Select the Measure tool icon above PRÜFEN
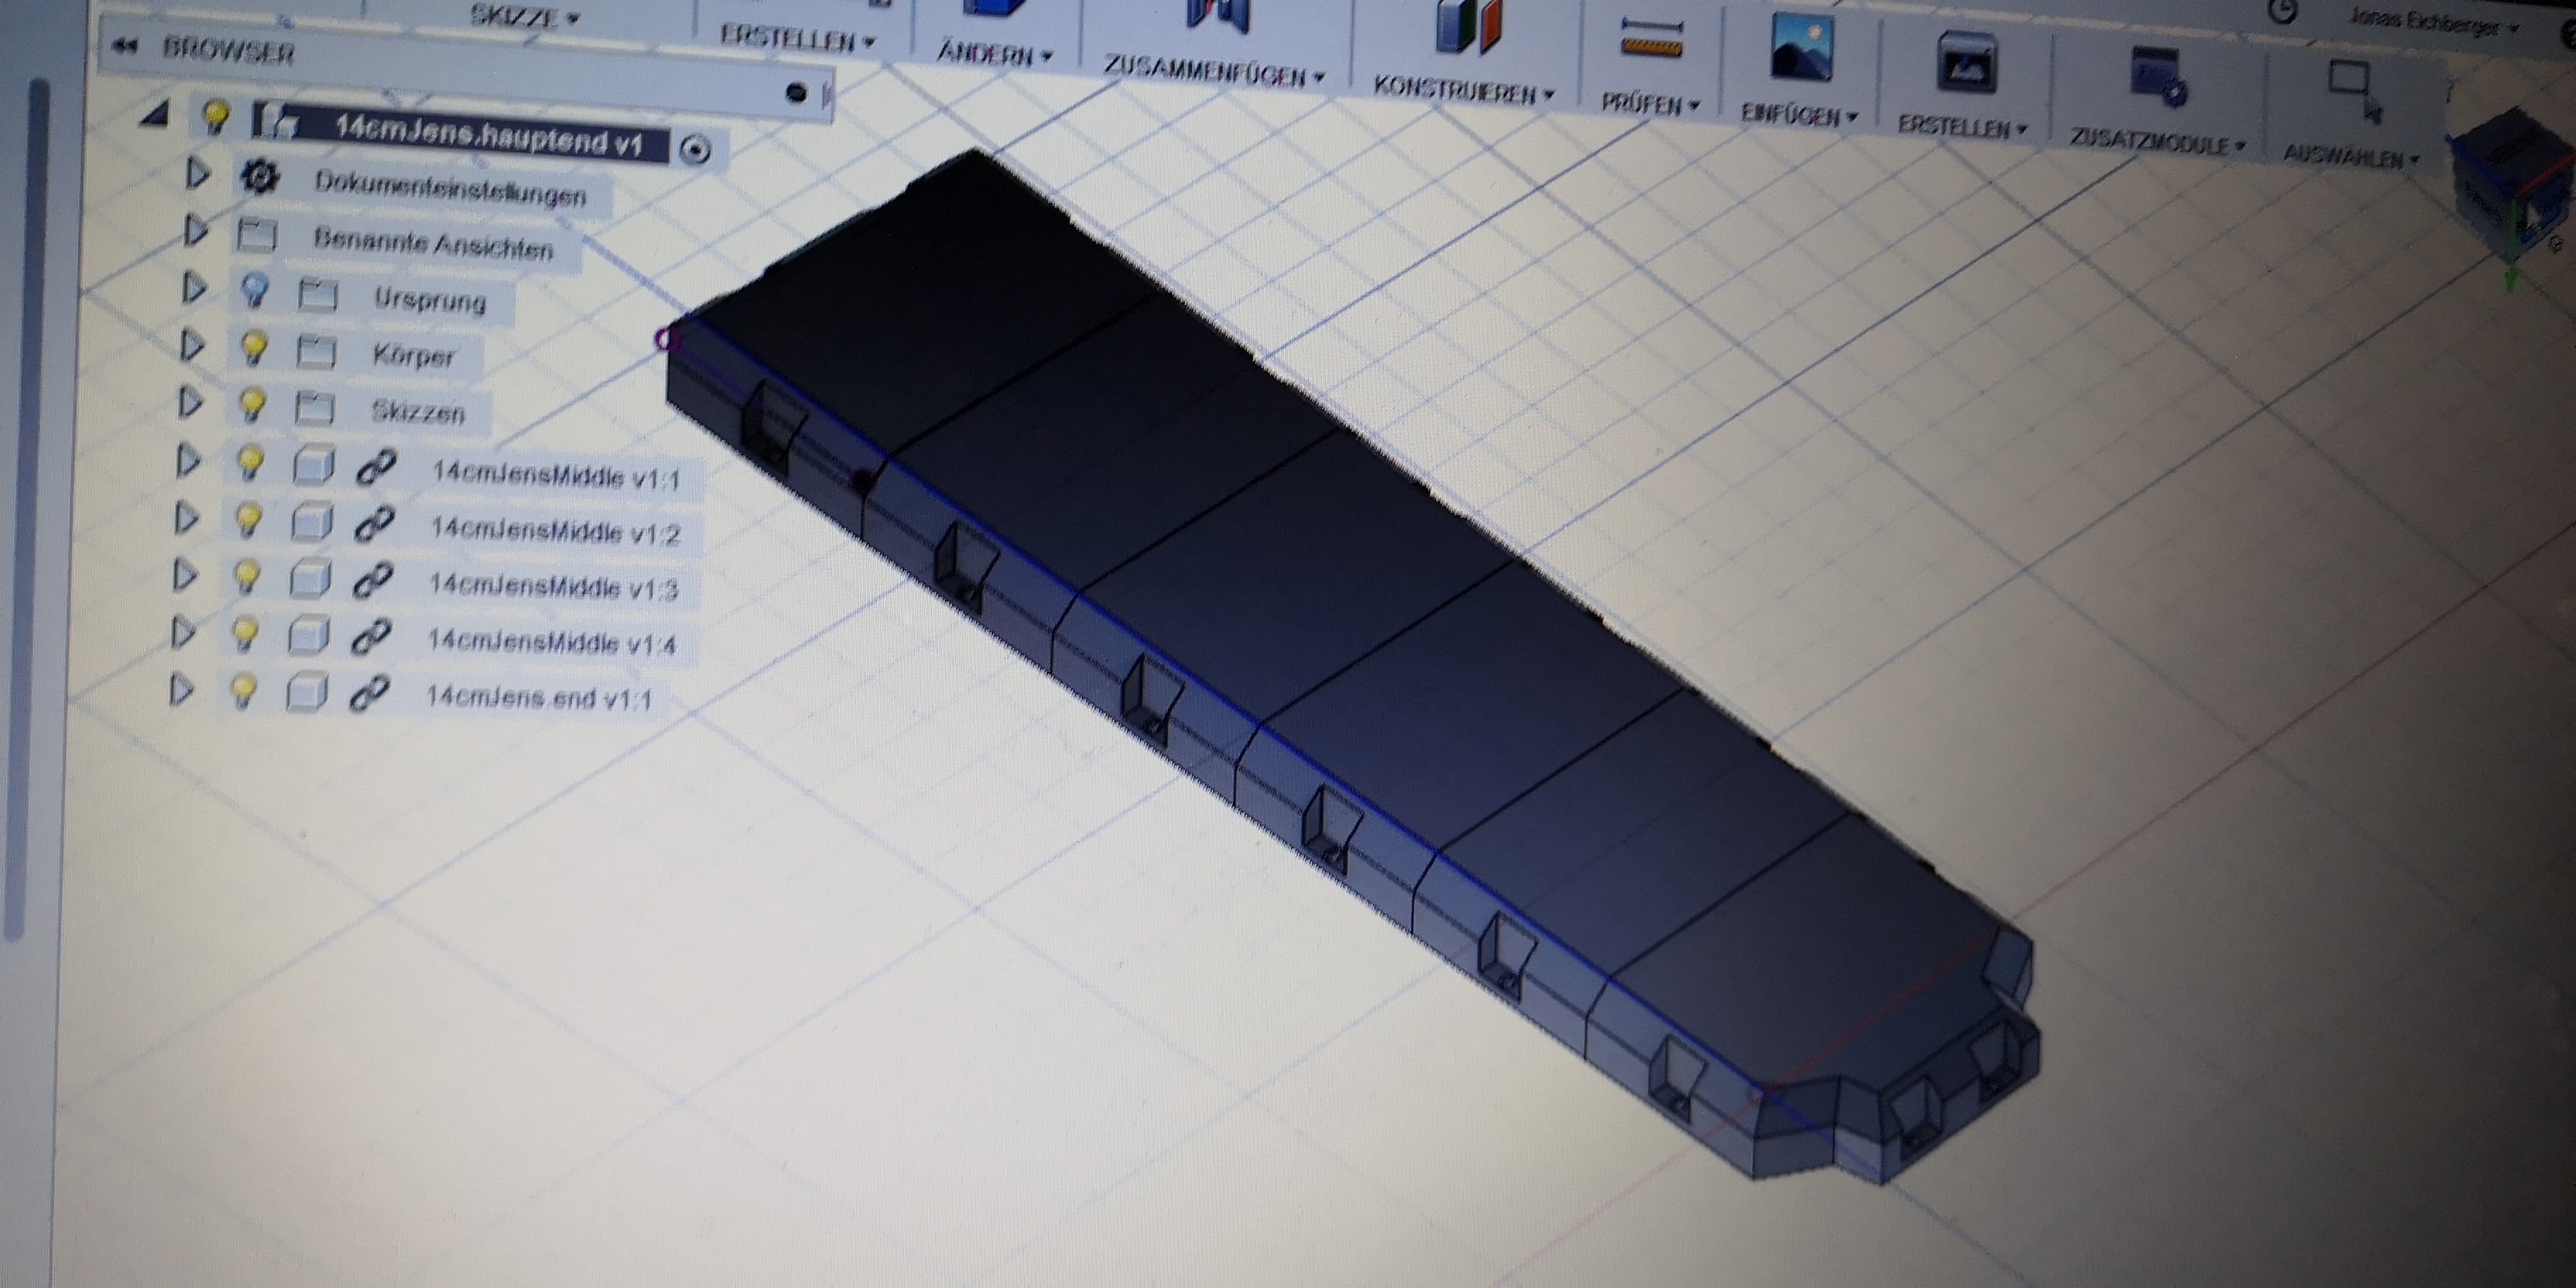This screenshot has width=2576, height=1288. point(1651,40)
